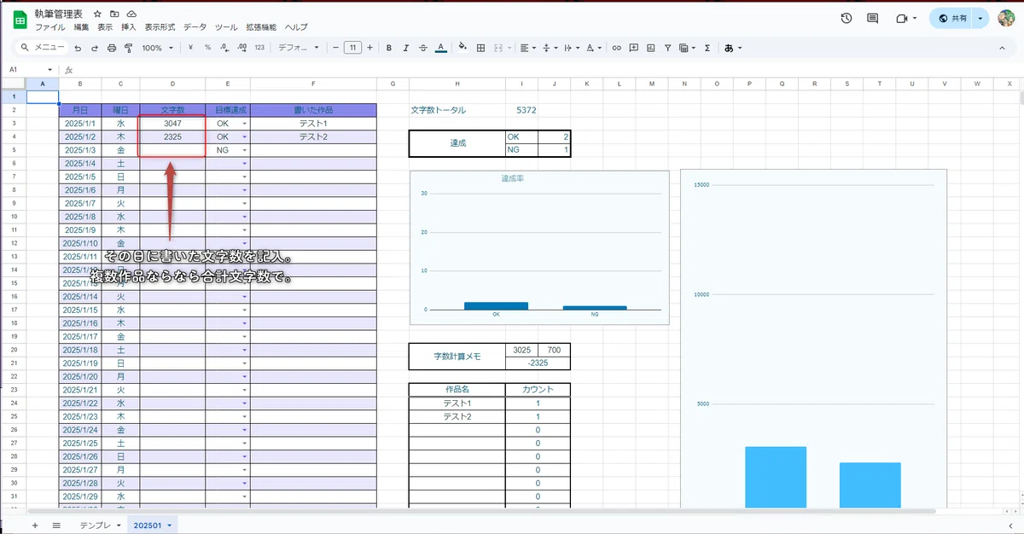Viewport: 1024px width, 534px height.
Task: Decrease font size with minus button
Action: (x=335, y=48)
